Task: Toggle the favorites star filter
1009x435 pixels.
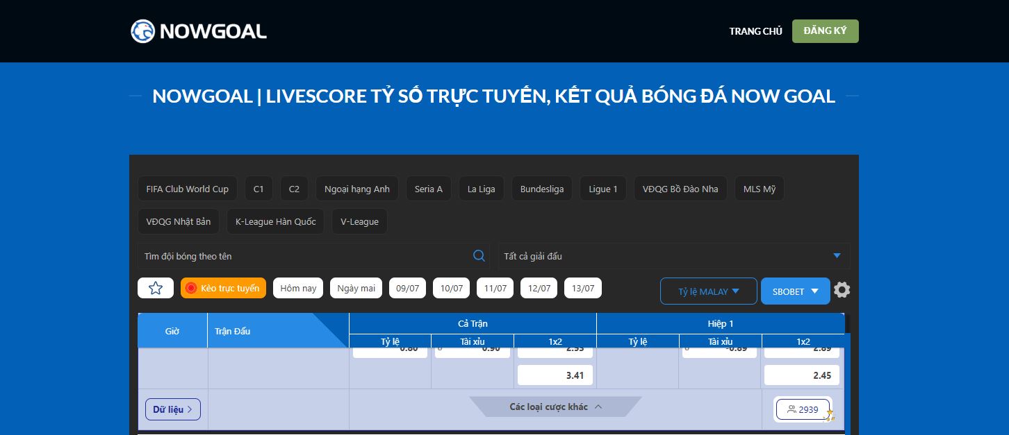Action: [x=156, y=288]
